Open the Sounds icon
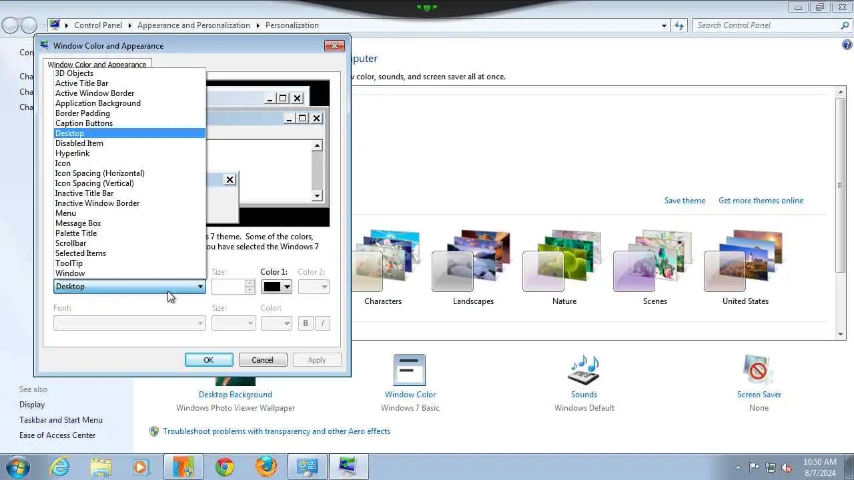Screen dimensions: 854x480 (584, 369)
